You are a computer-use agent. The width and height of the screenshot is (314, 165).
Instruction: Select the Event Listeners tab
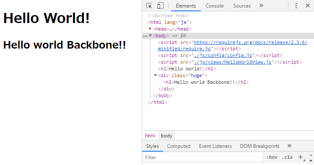pos(215,146)
